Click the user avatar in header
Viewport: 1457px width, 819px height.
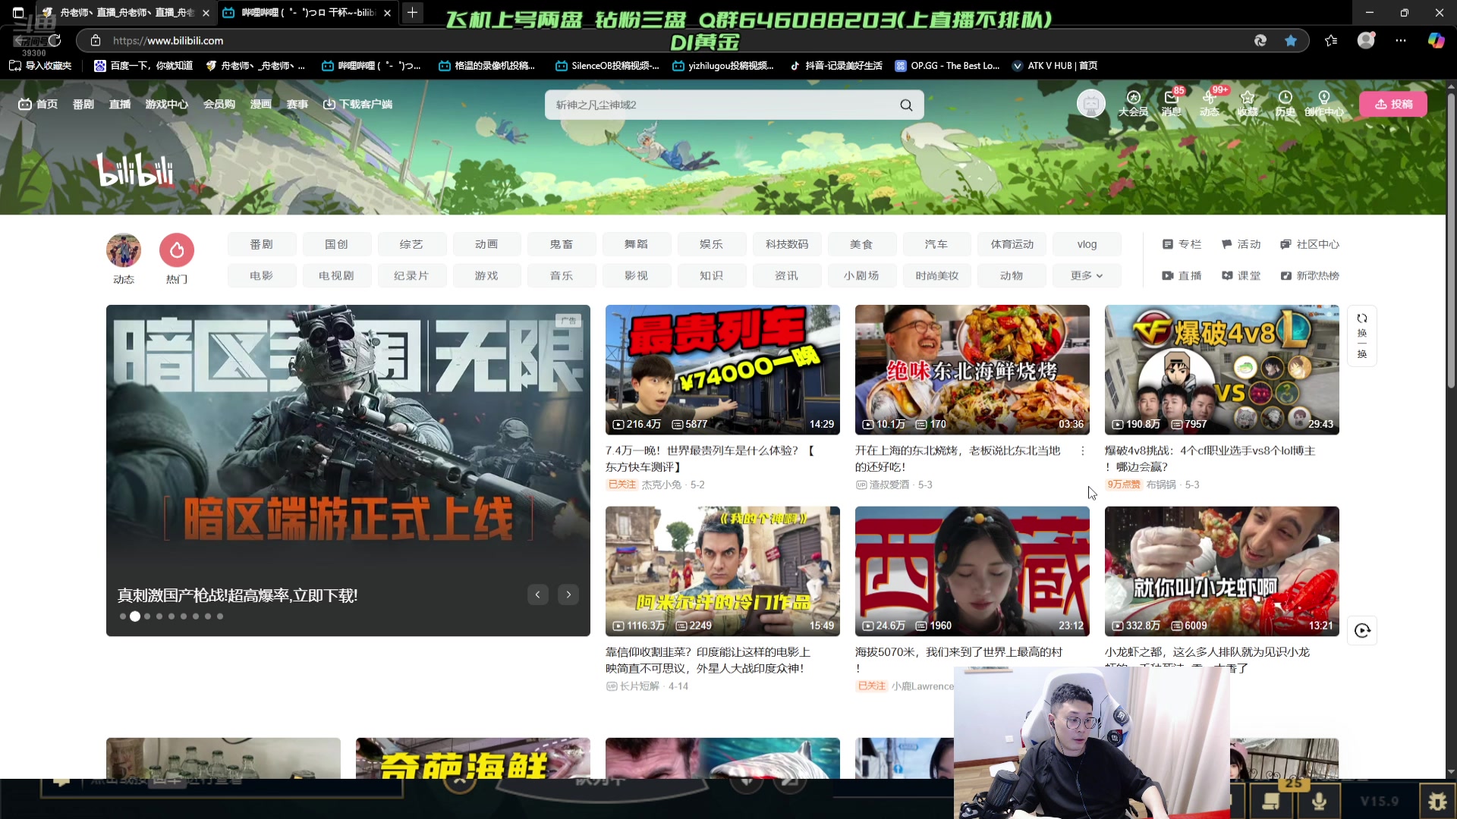pyautogui.click(x=1091, y=103)
